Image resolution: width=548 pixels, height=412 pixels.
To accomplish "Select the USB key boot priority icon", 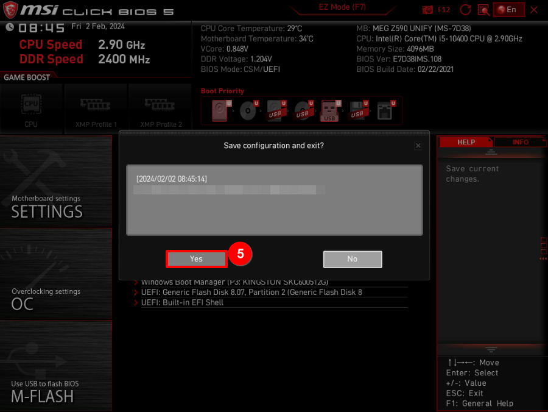I will click(330, 111).
